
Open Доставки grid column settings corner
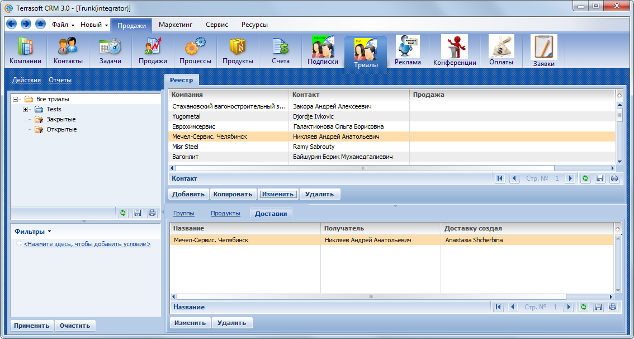tap(618, 229)
